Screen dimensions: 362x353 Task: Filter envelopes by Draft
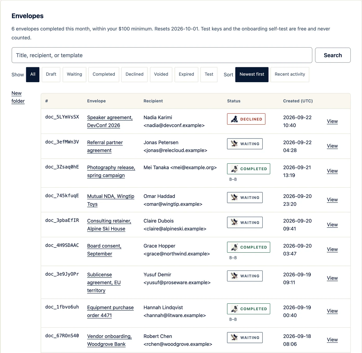[51, 74]
